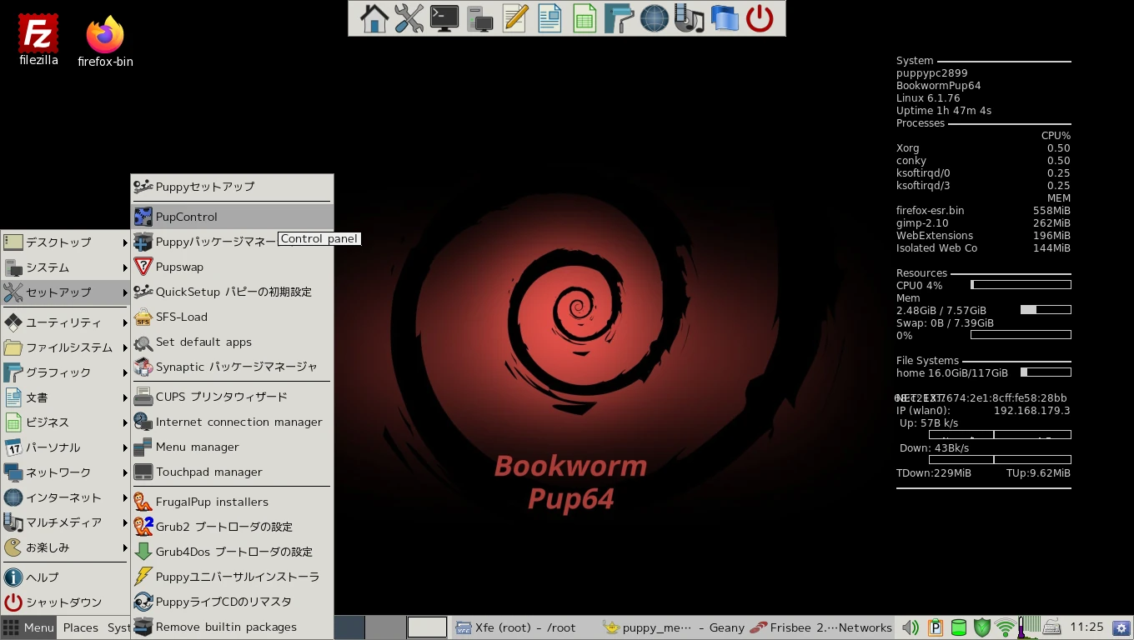
Task: Click the red power icon in dock
Action: tap(760, 18)
